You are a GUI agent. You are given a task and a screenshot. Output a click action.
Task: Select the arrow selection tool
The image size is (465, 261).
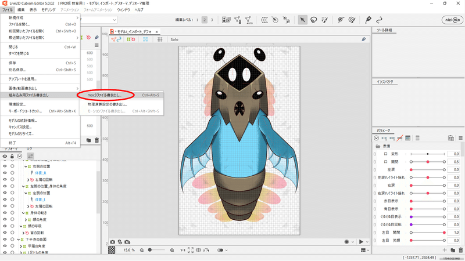coord(302,20)
